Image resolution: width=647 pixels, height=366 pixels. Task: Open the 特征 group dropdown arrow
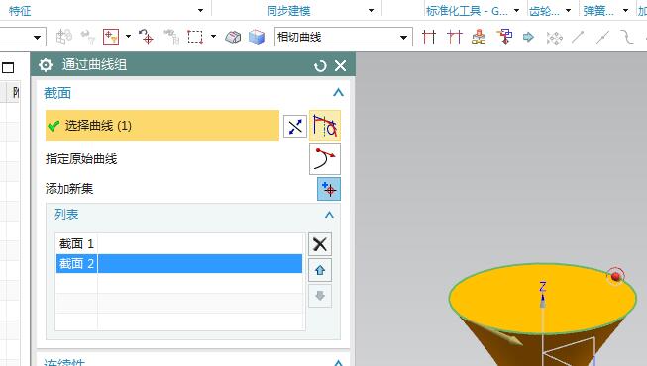coord(200,10)
